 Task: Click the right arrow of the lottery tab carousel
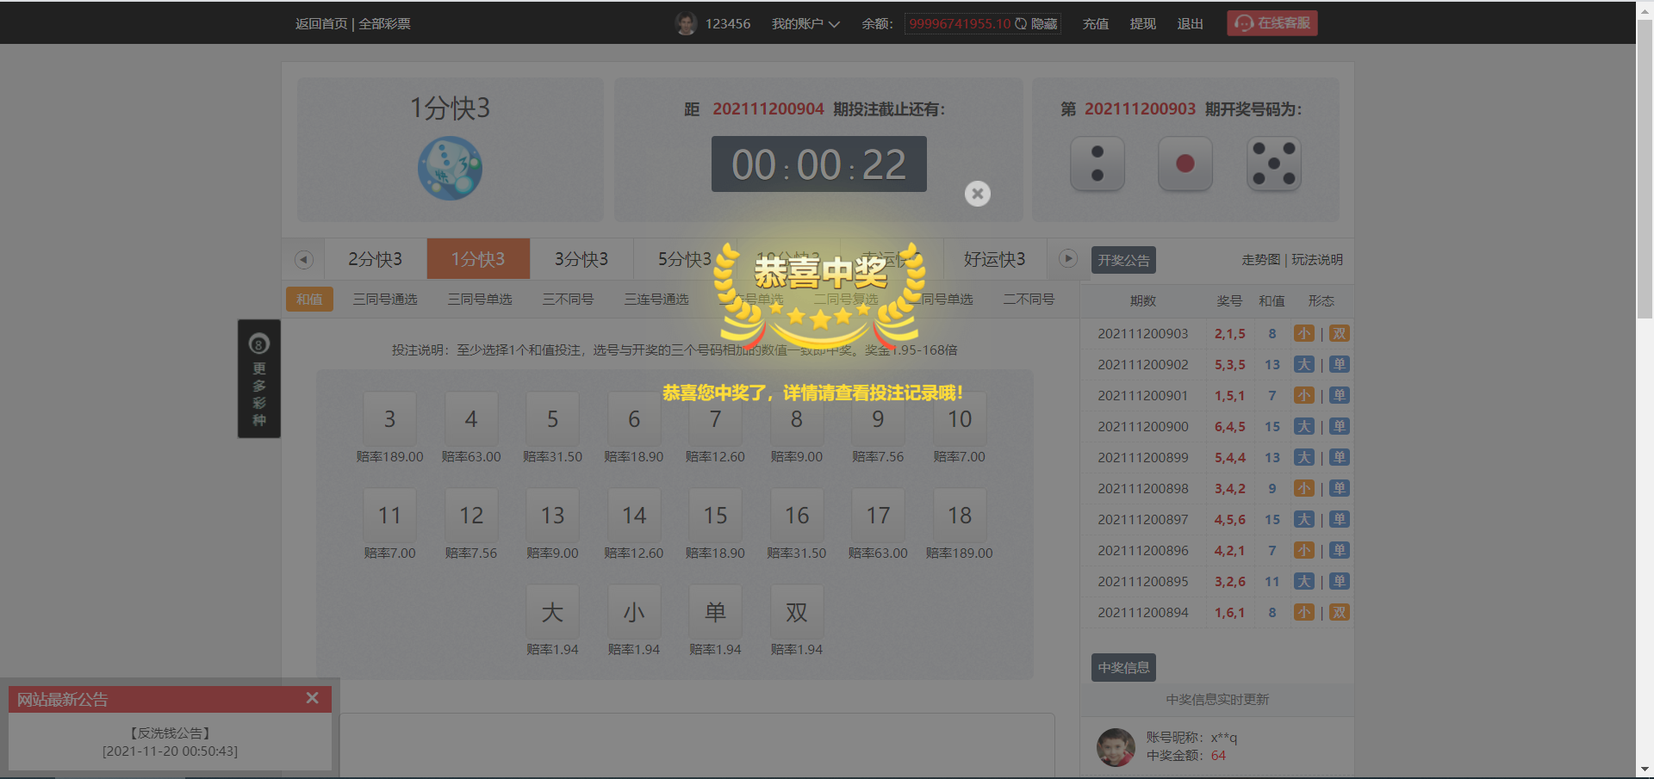pyautogui.click(x=1068, y=258)
